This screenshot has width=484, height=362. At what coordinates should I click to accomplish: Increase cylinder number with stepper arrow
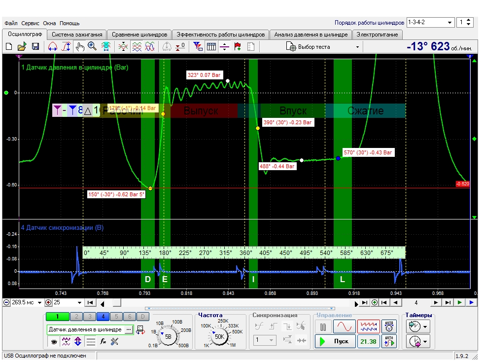(469, 20)
